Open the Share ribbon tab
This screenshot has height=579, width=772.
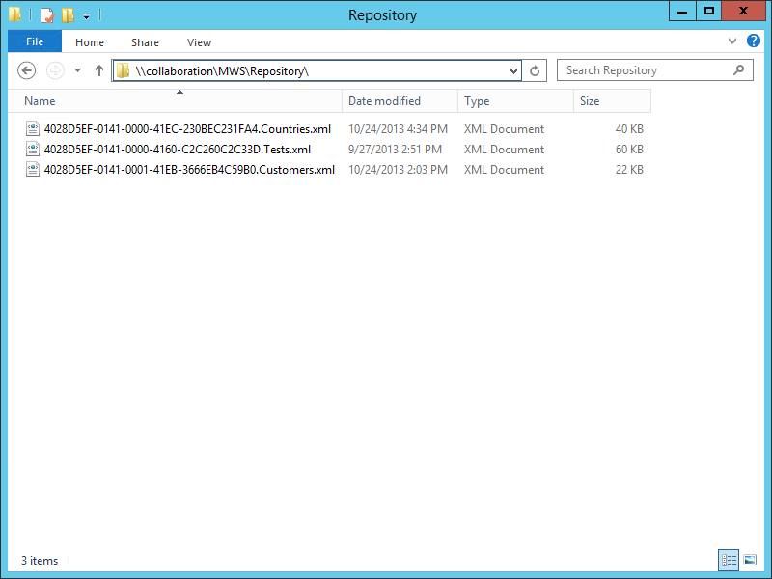click(146, 42)
